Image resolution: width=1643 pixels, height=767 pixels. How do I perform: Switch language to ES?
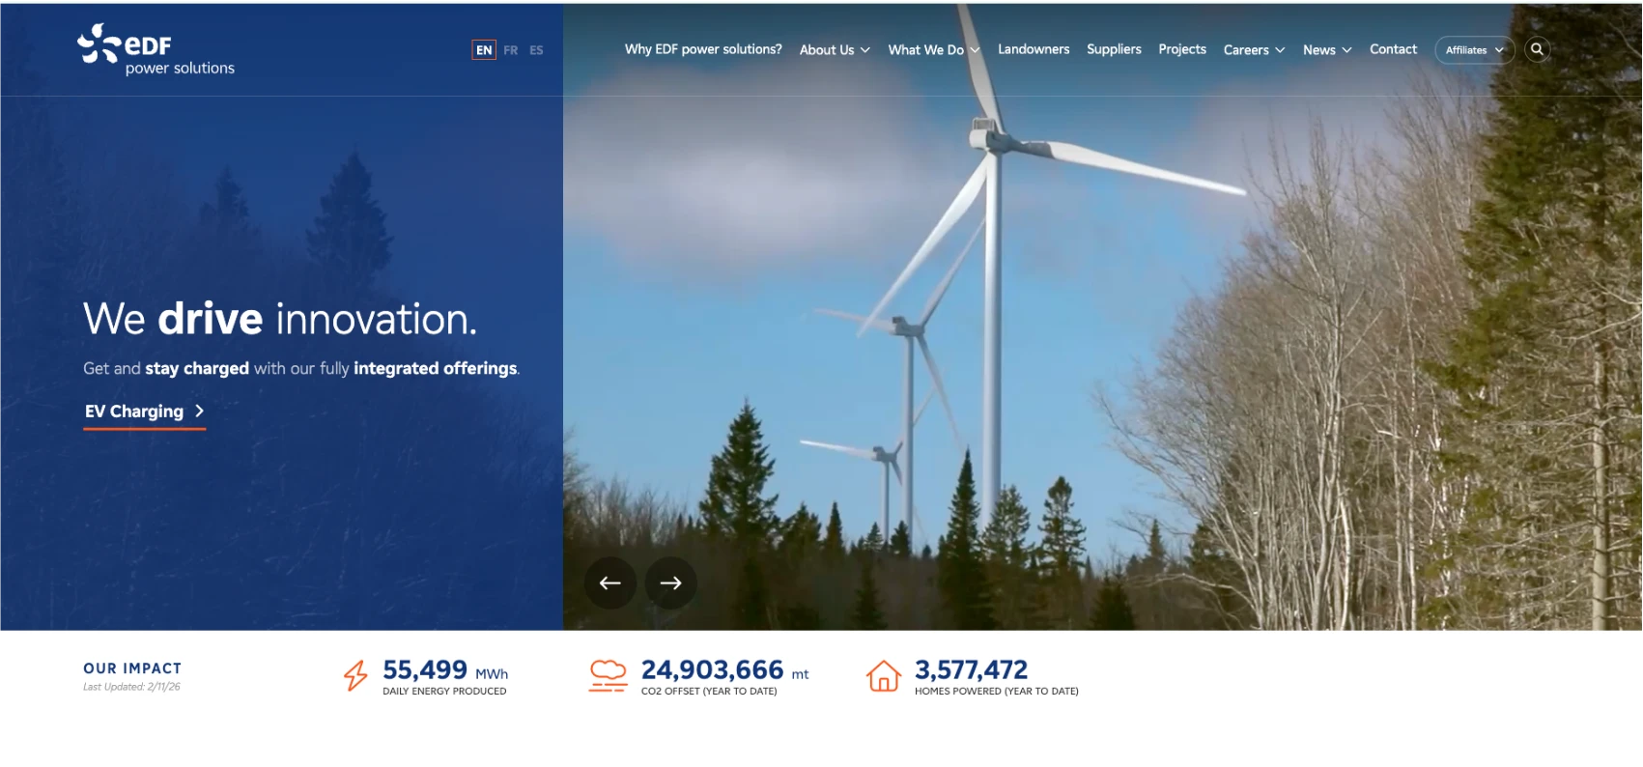tap(536, 50)
